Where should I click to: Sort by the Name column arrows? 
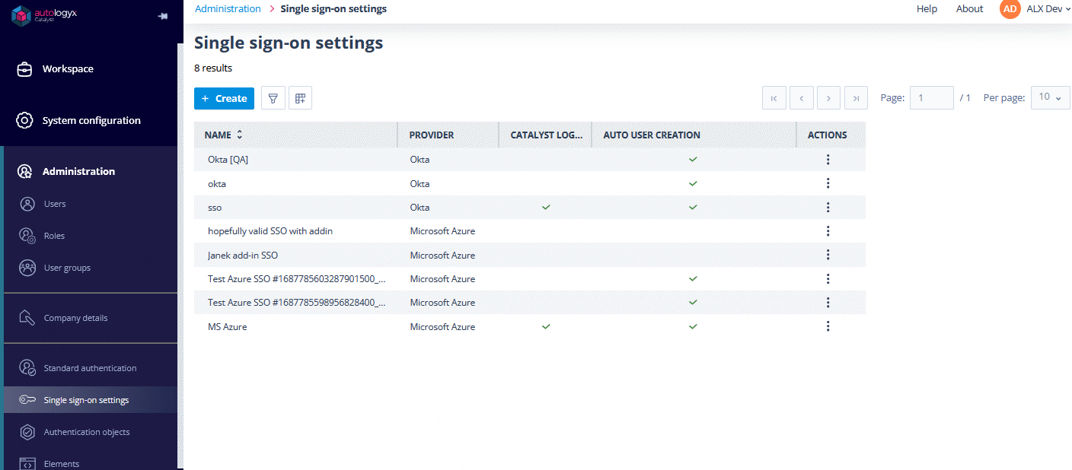coord(240,135)
